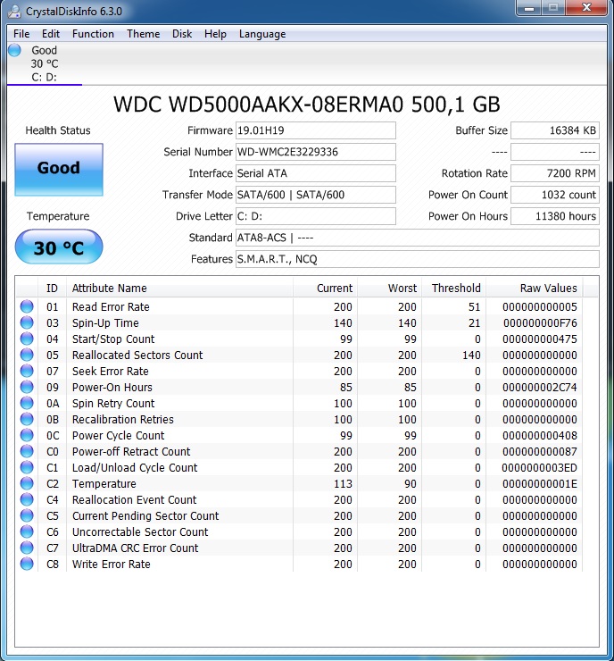This screenshot has width=614, height=661.
Task: Open the Language menu
Action: pos(262,34)
